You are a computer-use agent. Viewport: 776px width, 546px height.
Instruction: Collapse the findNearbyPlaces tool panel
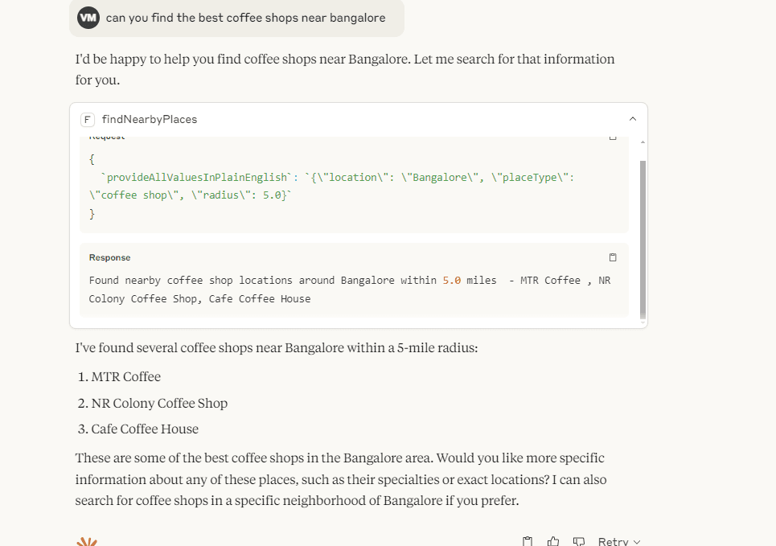tap(633, 119)
